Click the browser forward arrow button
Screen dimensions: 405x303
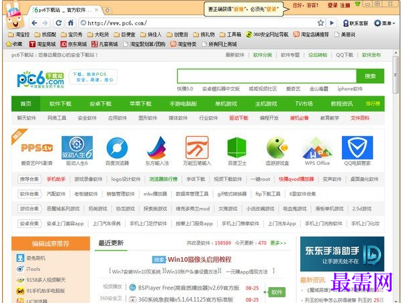point(45,23)
